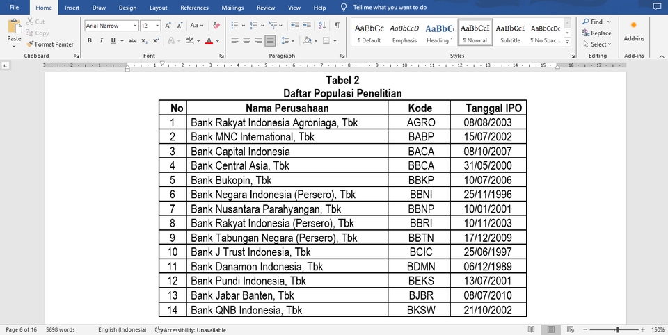The height and width of the screenshot is (335, 668).
Task: Switch to Web Layout view in status bar
Action: click(x=571, y=329)
